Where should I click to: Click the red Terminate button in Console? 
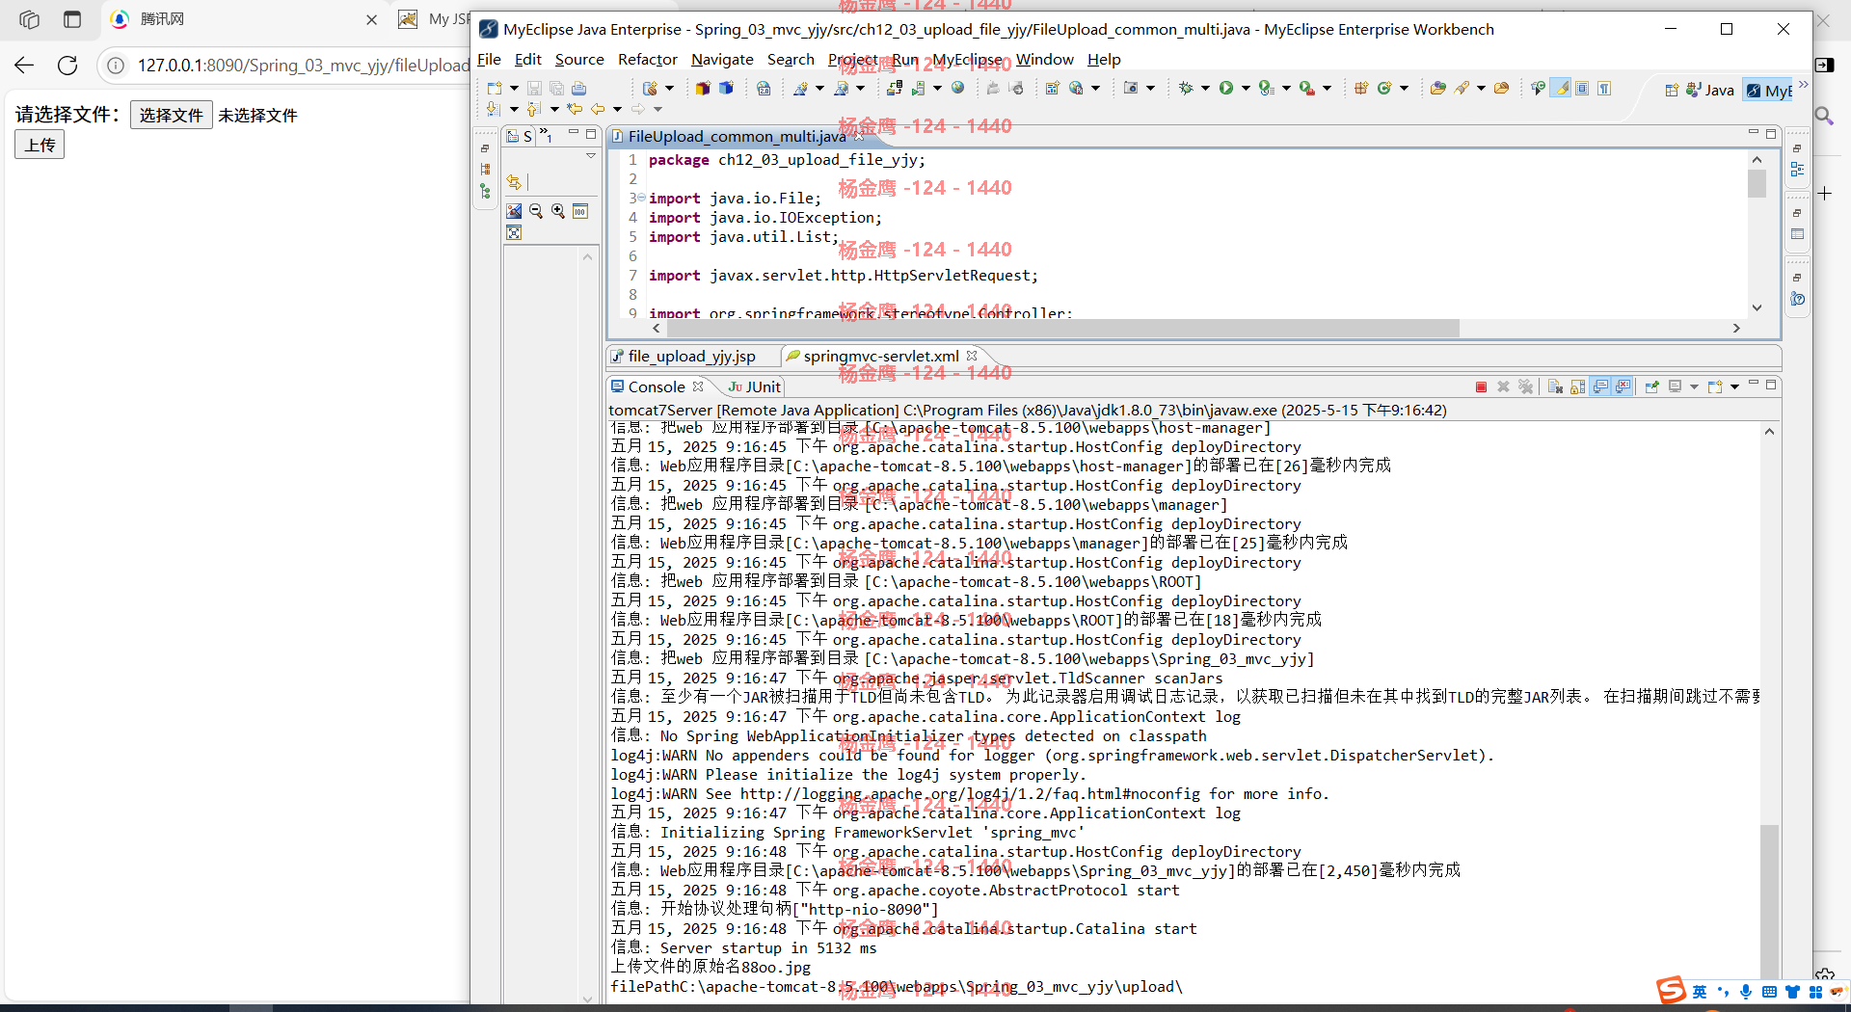[x=1481, y=386]
